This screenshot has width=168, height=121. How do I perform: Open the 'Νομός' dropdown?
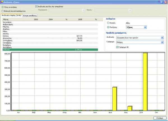click(x=113, y=10)
